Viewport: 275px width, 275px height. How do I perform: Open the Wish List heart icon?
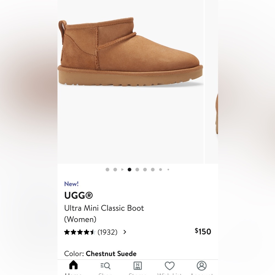[169, 266]
